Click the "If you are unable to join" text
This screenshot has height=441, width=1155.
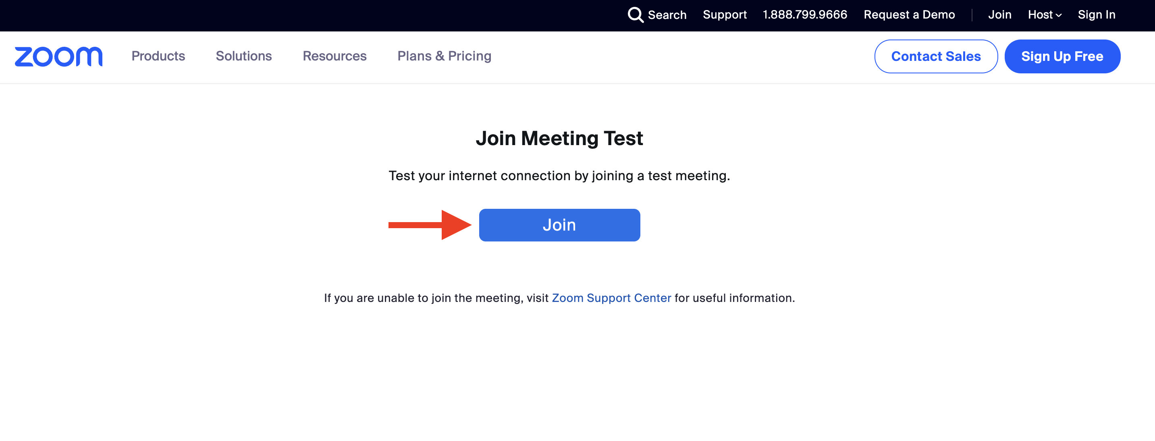pyautogui.click(x=436, y=298)
